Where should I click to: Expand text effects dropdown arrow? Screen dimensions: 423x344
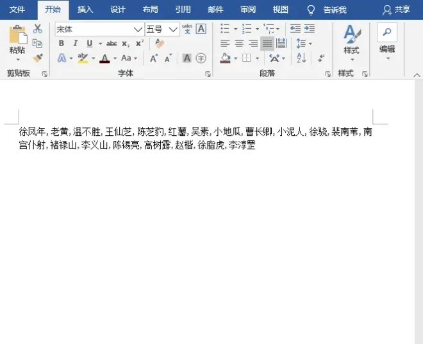pyautogui.click(x=71, y=58)
